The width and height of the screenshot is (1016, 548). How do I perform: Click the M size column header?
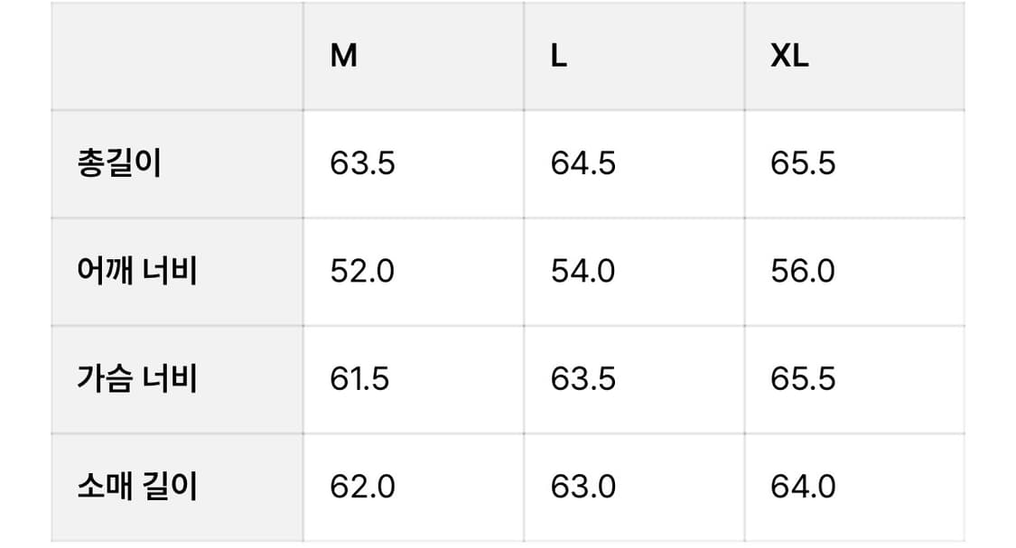(x=344, y=56)
